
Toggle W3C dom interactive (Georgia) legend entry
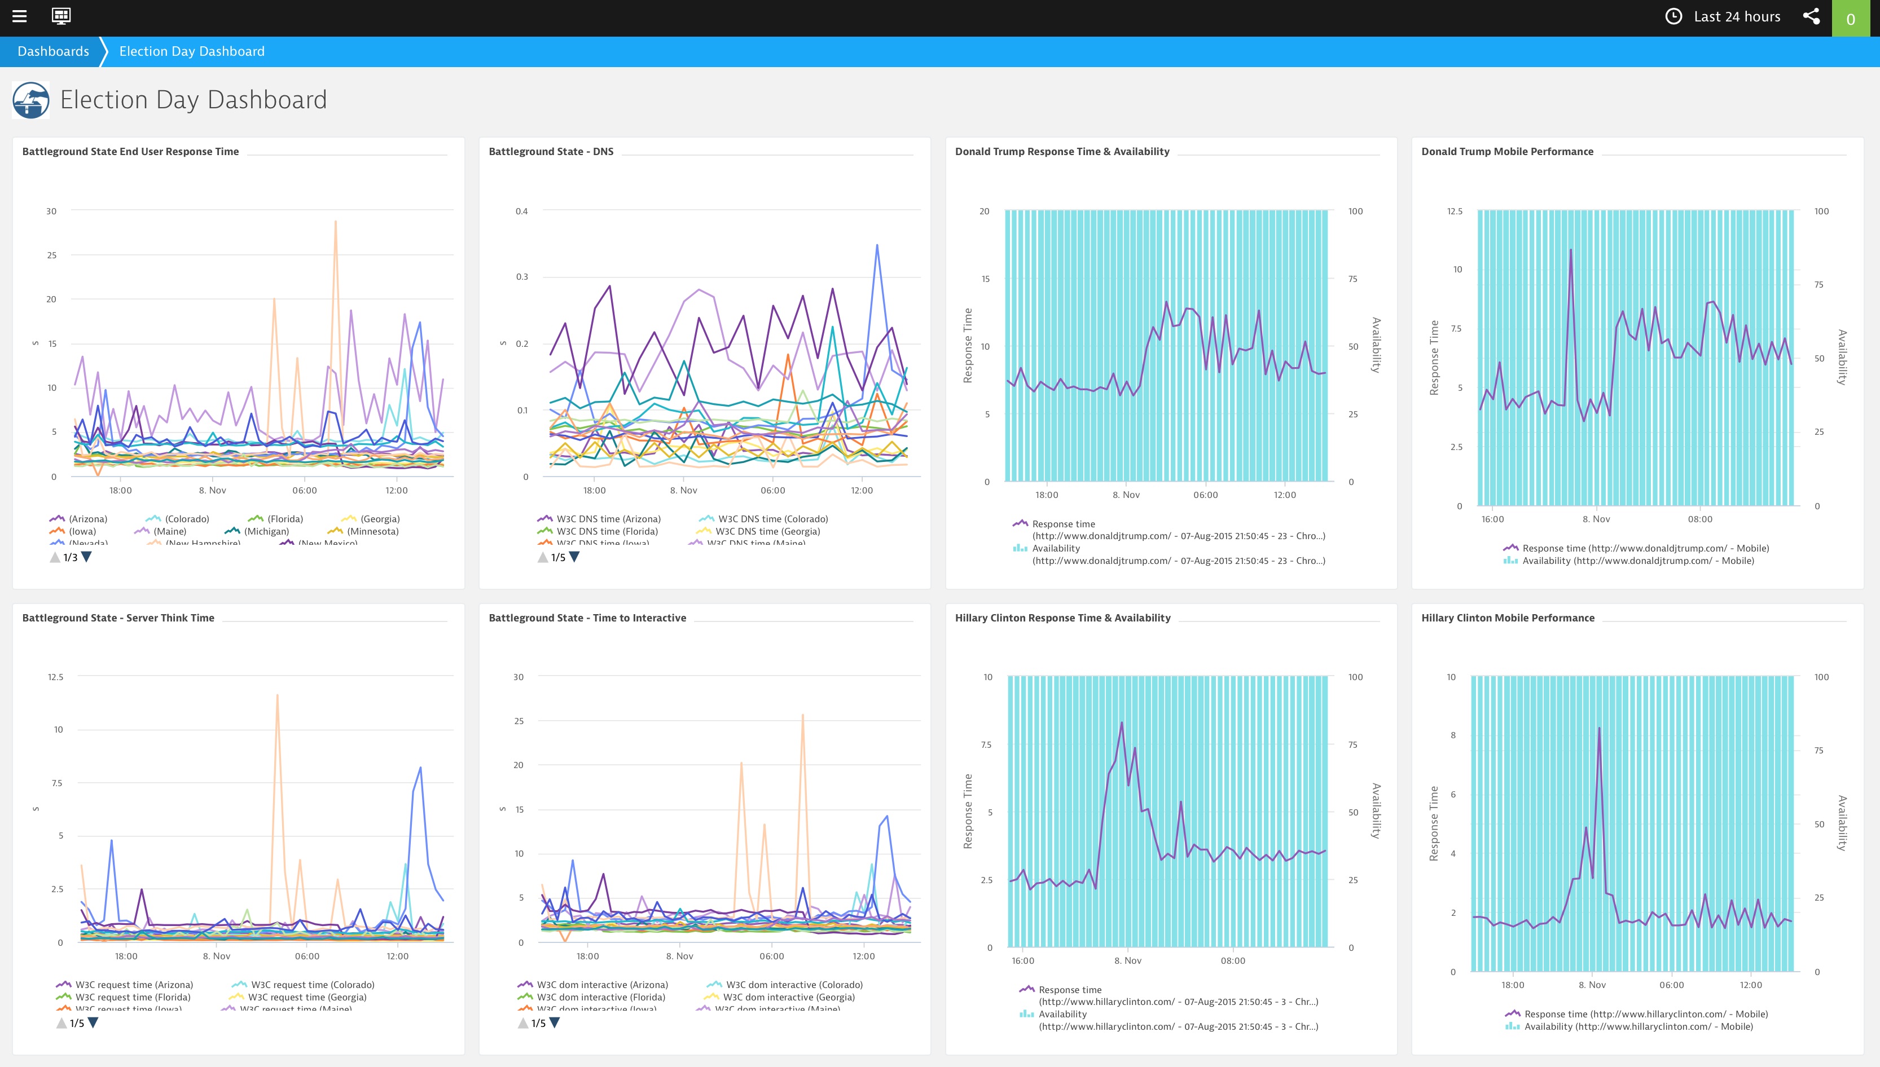pyautogui.click(x=779, y=998)
